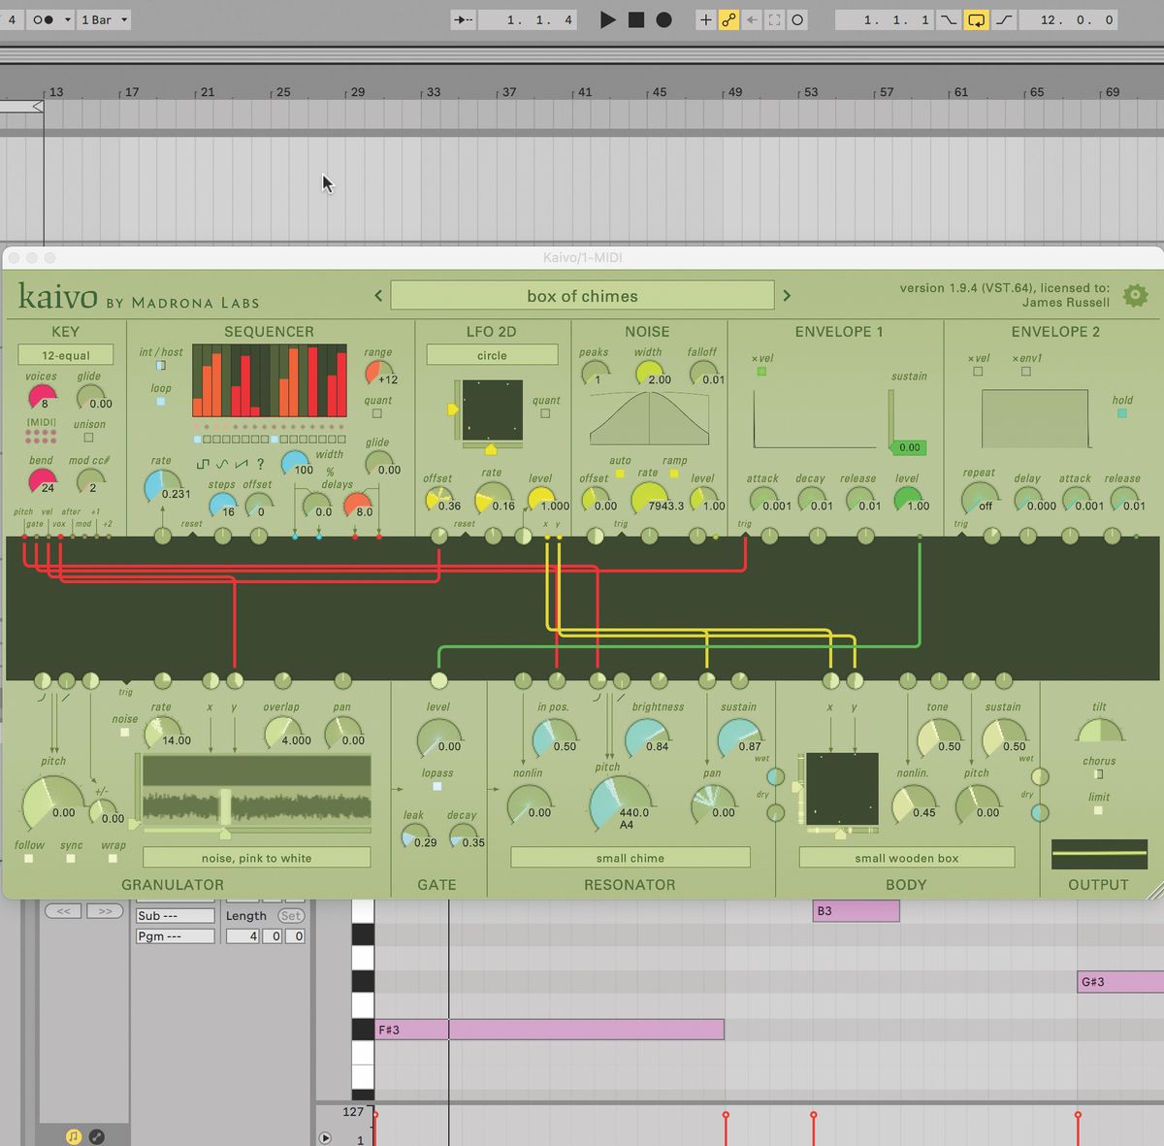Enable the loop checkbox in the Sequencer
The image size is (1164, 1146).
[x=159, y=401]
